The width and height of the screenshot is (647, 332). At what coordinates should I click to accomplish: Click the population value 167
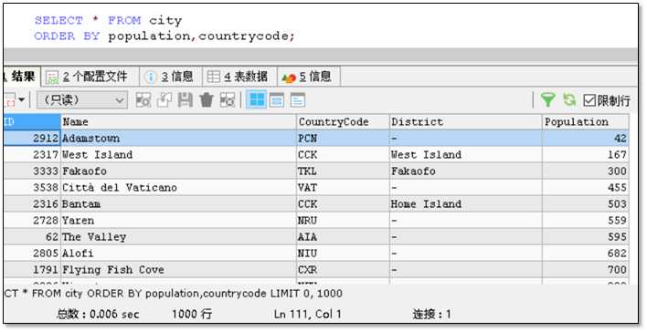tap(585, 154)
